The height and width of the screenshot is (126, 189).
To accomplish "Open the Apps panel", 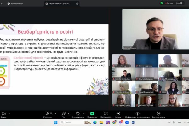I will point(106,114).
